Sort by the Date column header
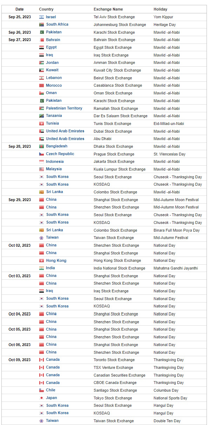The image size is (209, 425). 20,9
